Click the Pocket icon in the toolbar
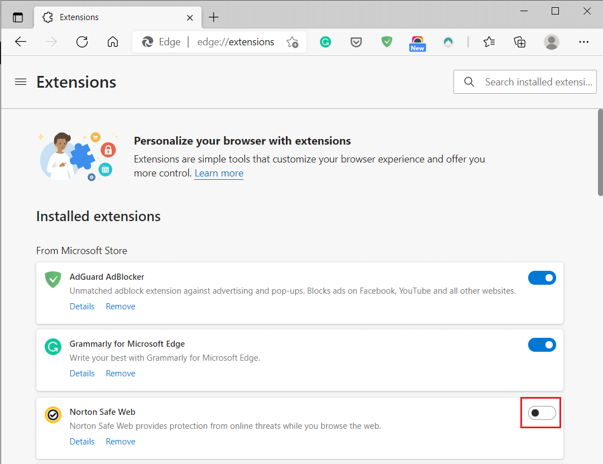The image size is (603, 464). [x=356, y=42]
